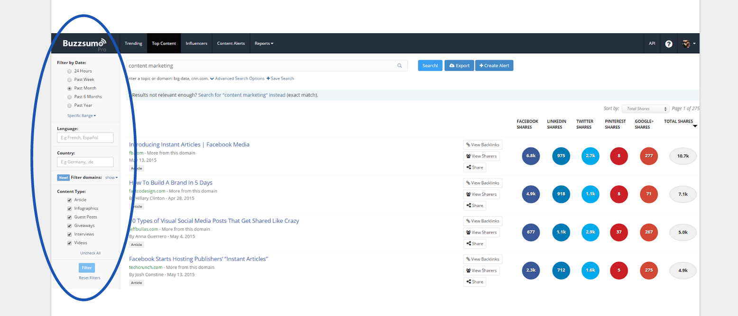Open the Reports dropdown menu

tap(264, 44)
